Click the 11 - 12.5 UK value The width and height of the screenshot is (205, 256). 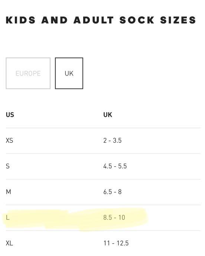tap(116, 243)
